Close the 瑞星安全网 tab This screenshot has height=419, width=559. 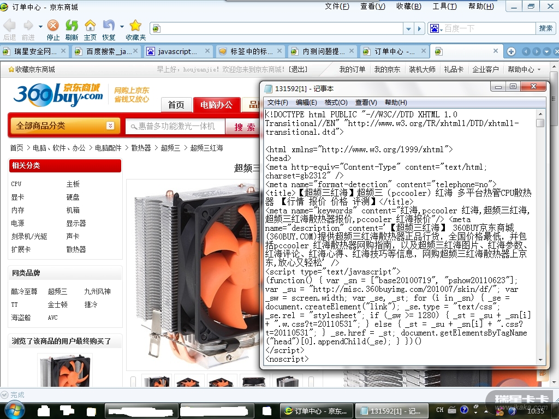(63, 51)
